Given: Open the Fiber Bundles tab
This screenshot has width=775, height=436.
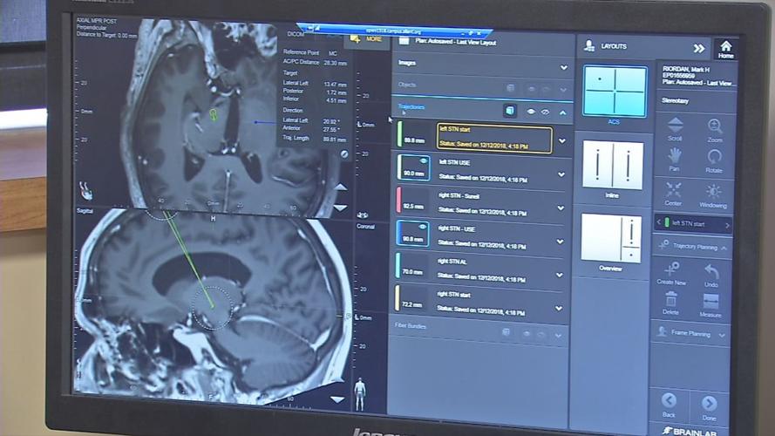Looking at the screenshot, I should pyautogui.click(x=411, y=326).
